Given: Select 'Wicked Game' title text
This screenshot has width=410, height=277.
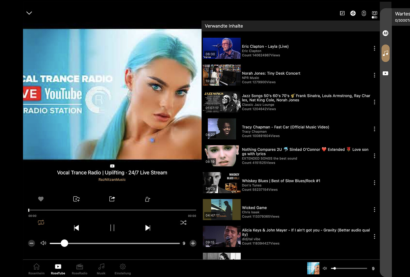Looking at the screenshot, I should [254, 208].
